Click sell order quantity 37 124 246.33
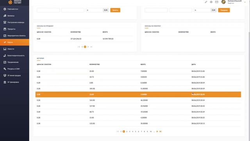The image size is (250, 141). pos(76,39)
